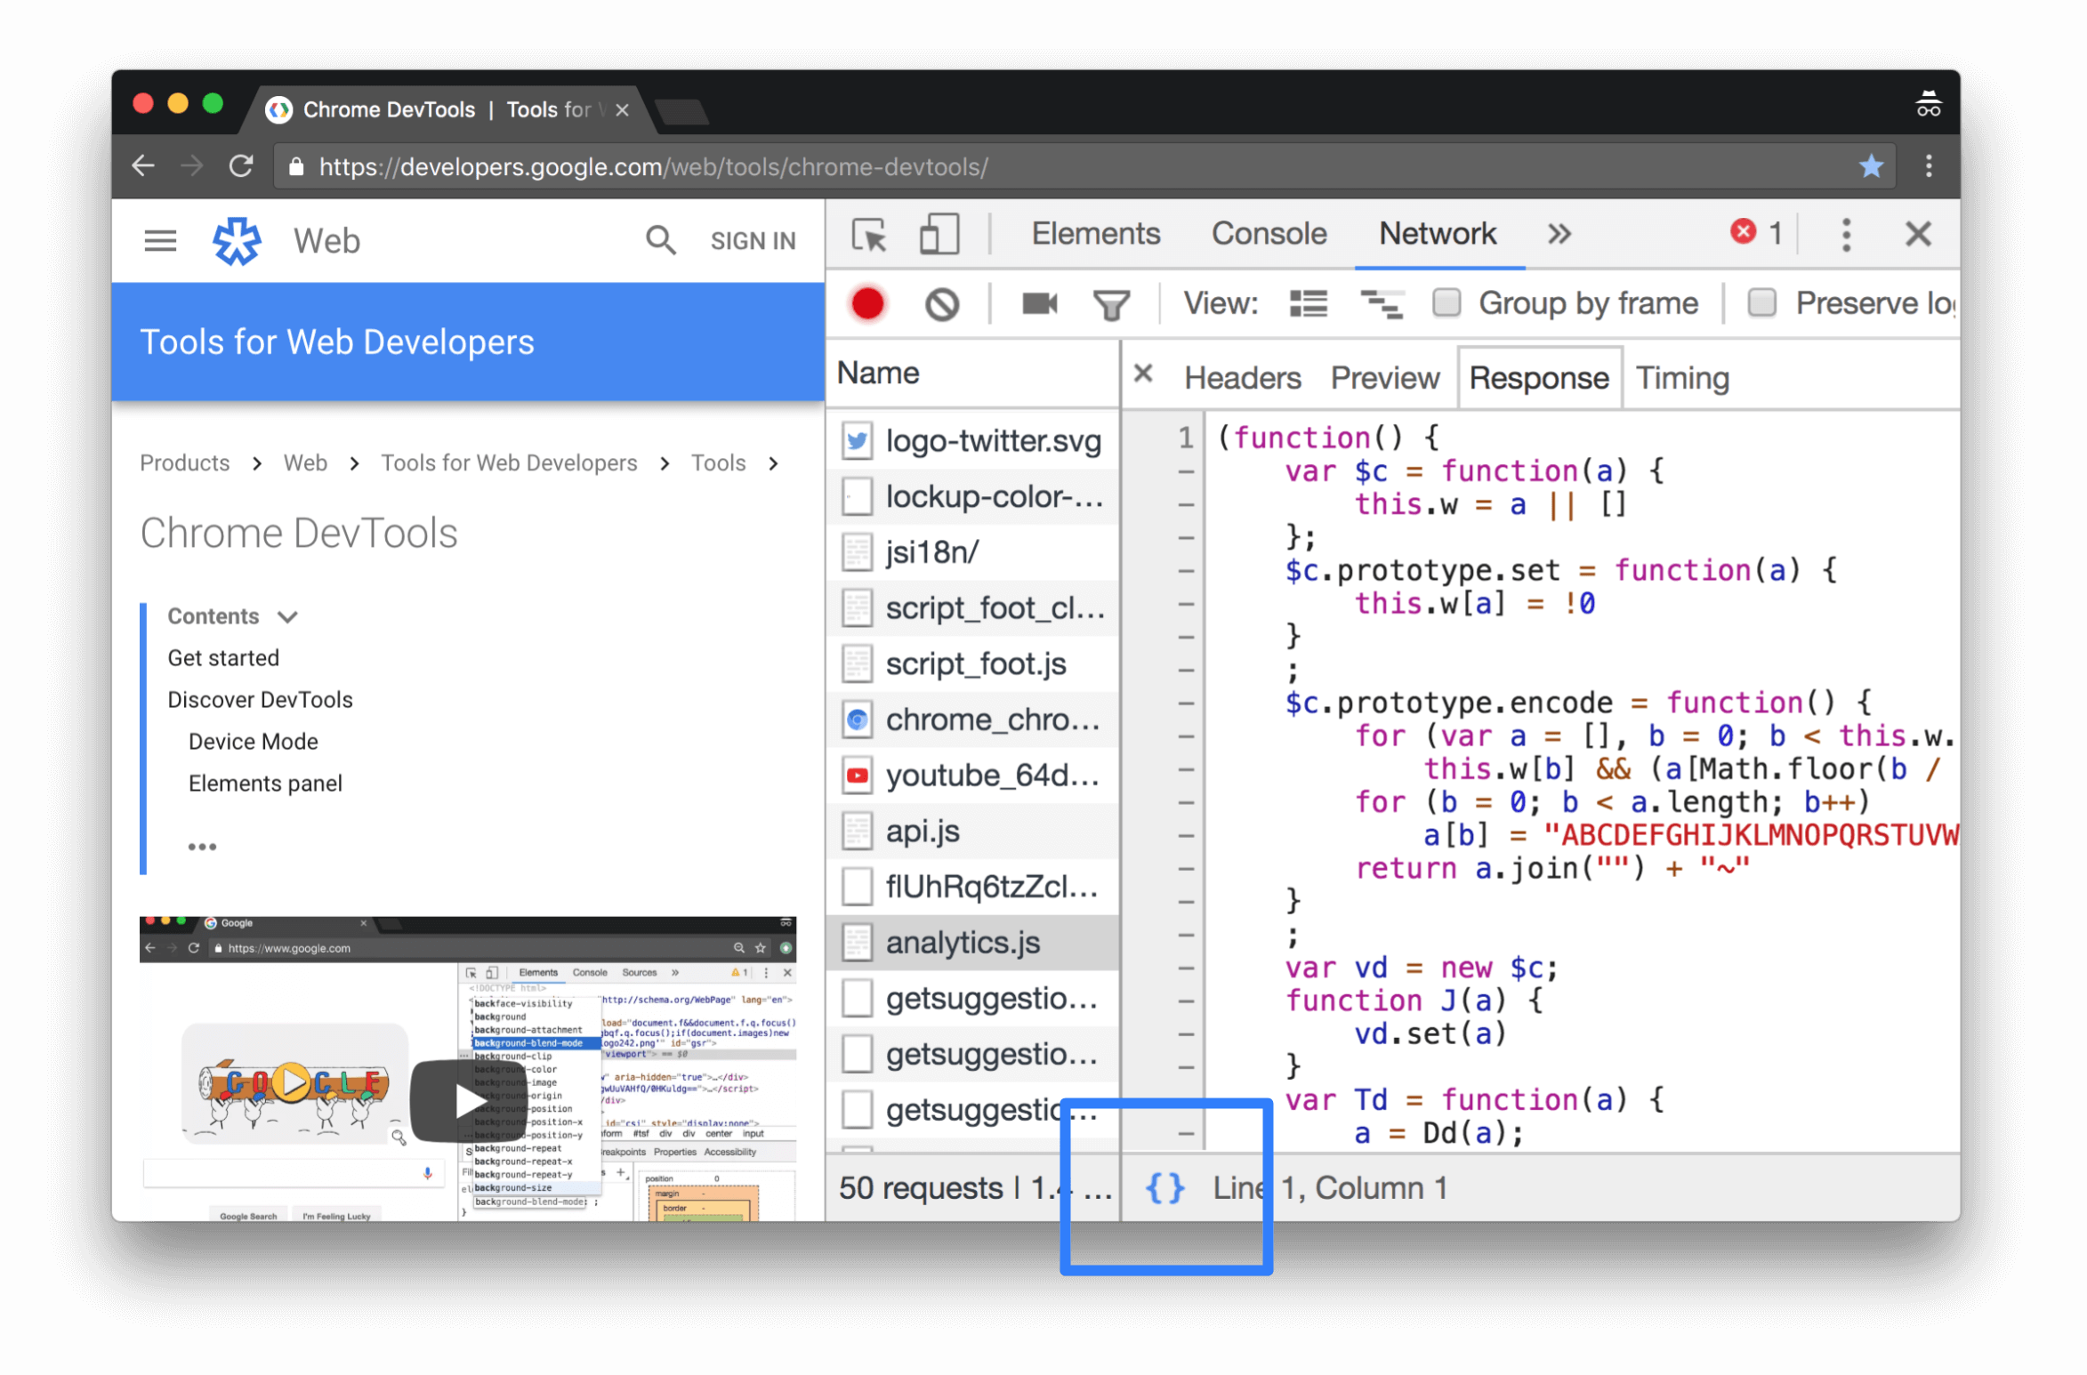The image size is (2087, 1375).
Task: Click the record button in Network panel
Action: (867, 302)
